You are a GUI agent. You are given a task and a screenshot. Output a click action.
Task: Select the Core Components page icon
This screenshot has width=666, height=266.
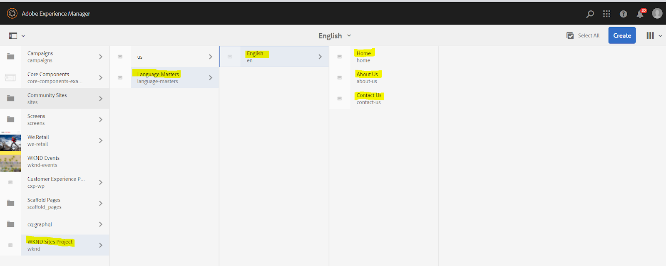pos(10,77)
